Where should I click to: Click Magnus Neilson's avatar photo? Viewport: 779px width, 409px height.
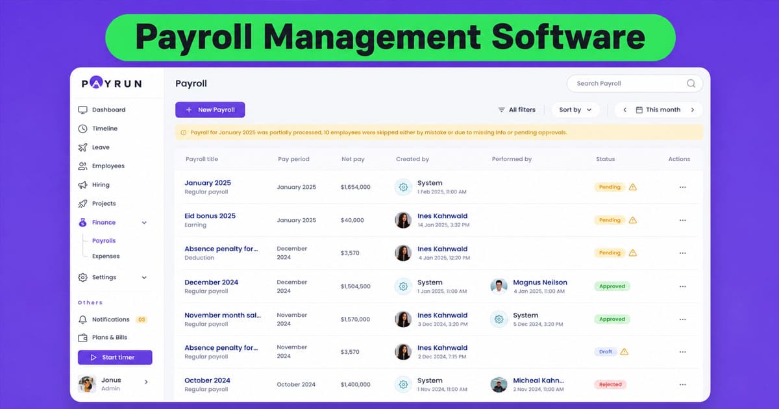click(499, 286)
